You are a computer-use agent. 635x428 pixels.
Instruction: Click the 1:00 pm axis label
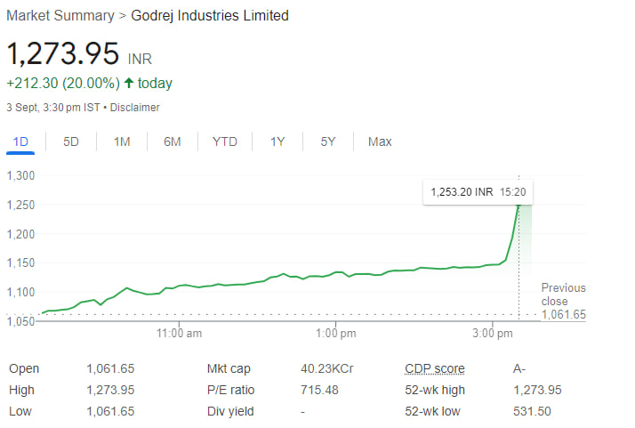coord(335,334)
